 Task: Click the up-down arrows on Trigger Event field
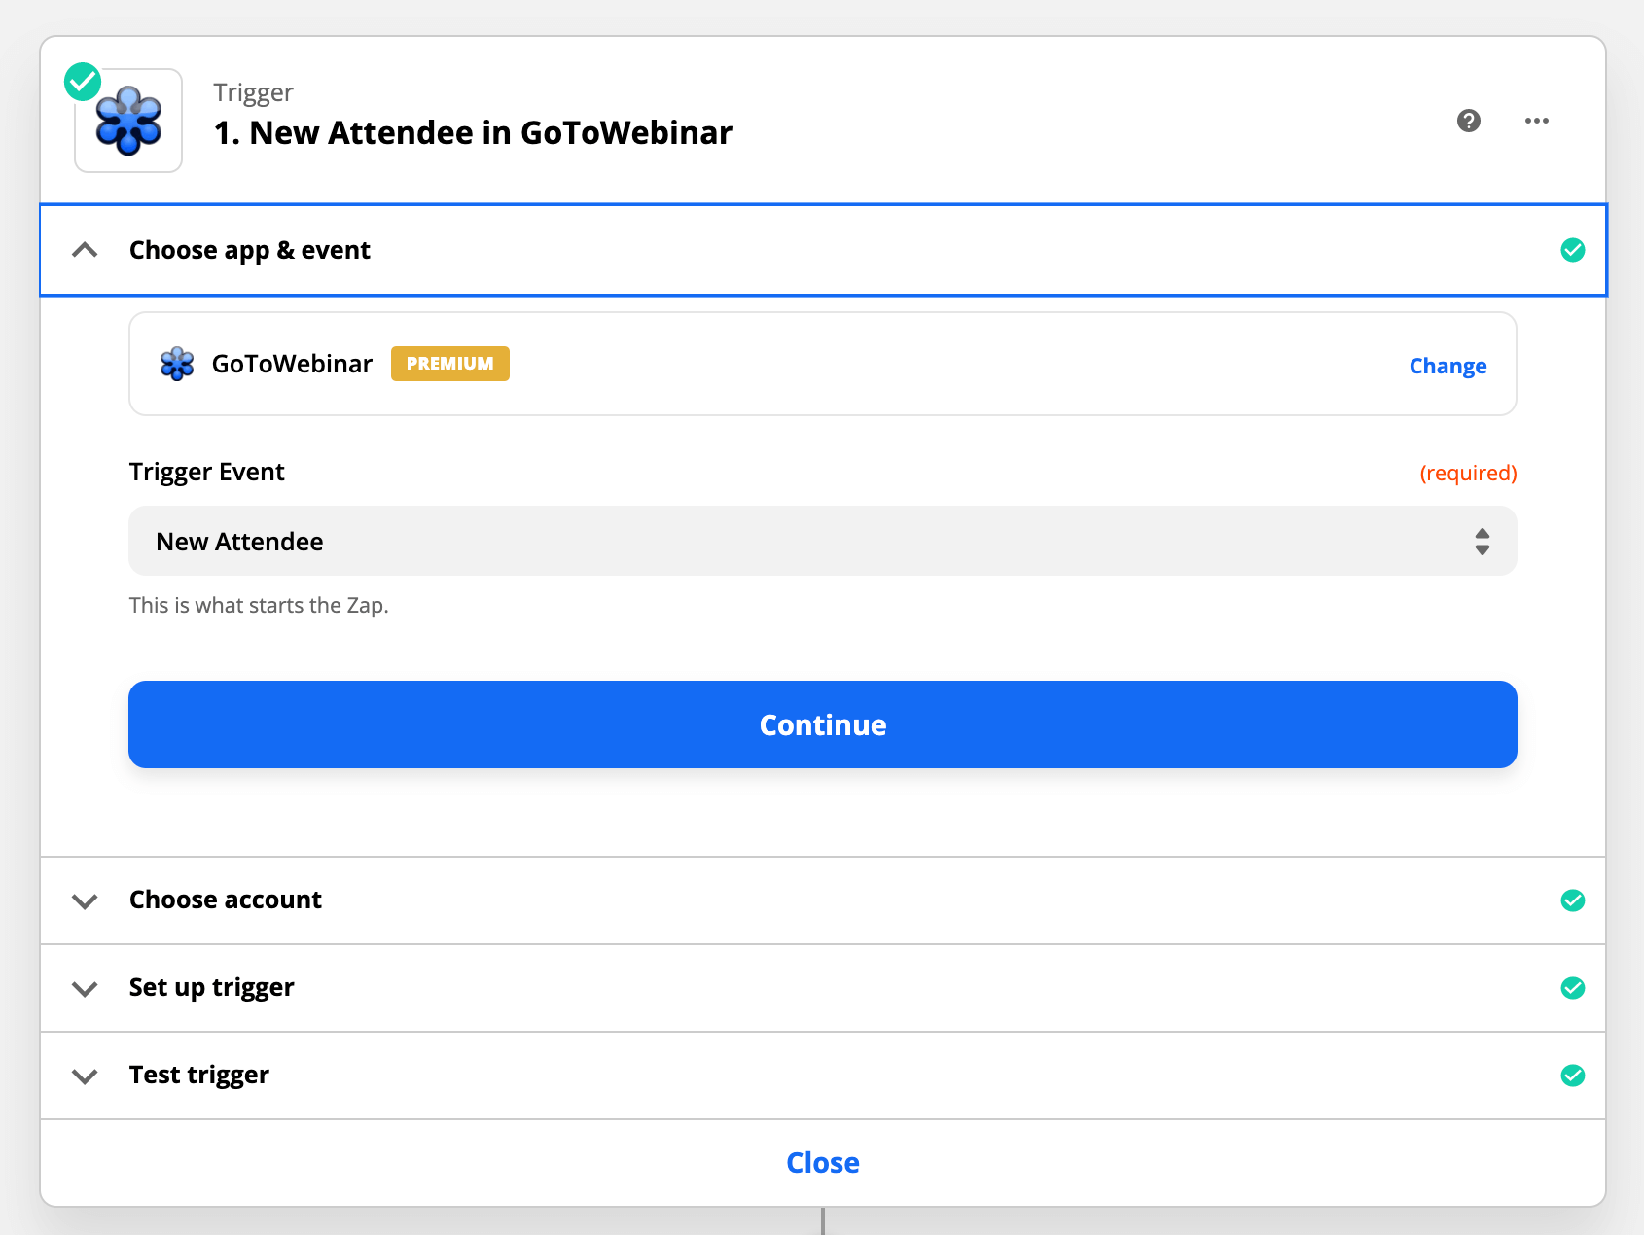click(1483, 542)
